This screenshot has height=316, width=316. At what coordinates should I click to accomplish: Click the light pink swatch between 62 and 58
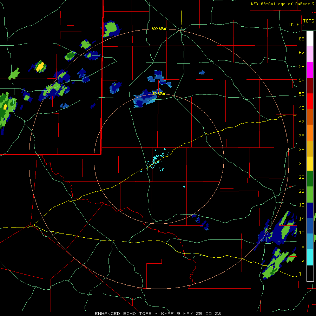310,54
